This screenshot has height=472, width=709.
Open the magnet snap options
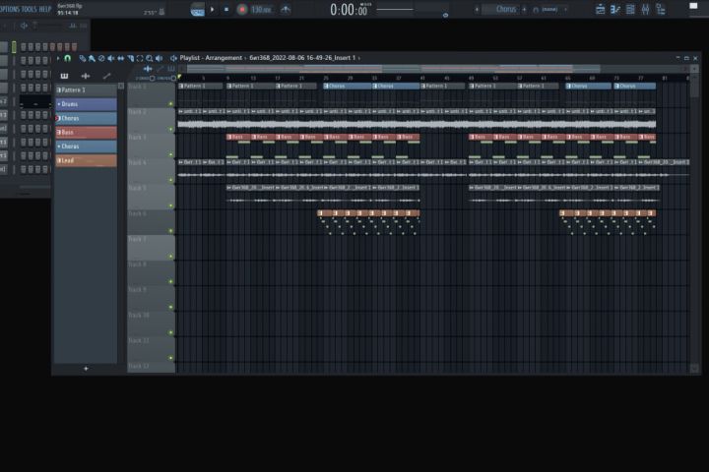[67, 58]
